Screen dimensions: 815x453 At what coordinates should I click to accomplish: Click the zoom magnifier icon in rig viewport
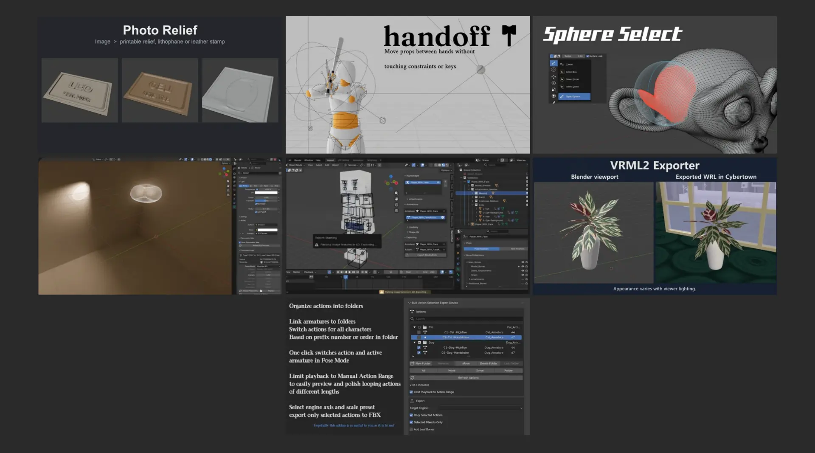396,193
